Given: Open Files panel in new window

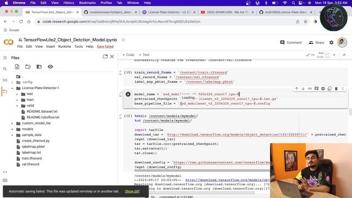Looking at the screenshot, I should point(105,57).
